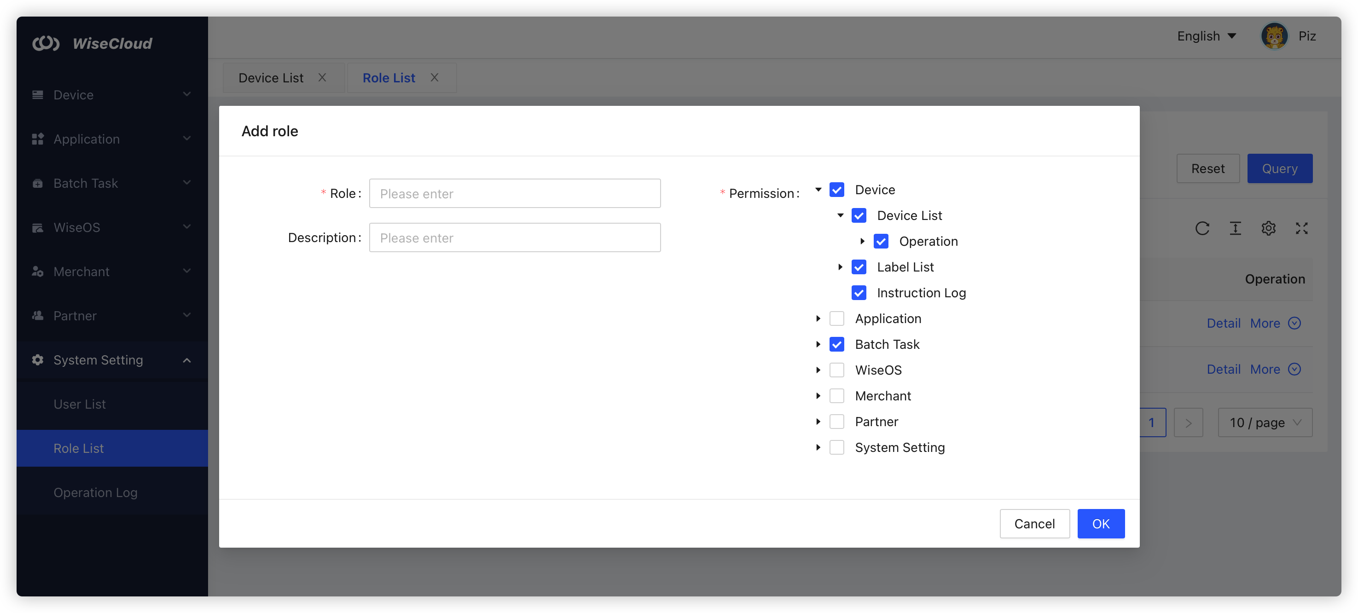Expand the WiseOS permission tree node
This screenshot has height=613, width=1358.
click(818, 370)
